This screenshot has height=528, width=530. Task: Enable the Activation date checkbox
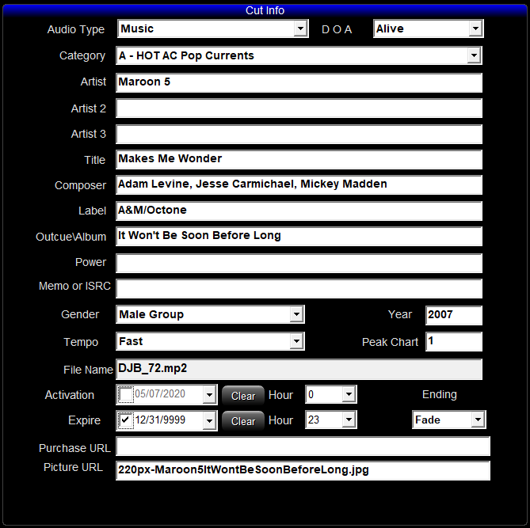click(126, 394)
